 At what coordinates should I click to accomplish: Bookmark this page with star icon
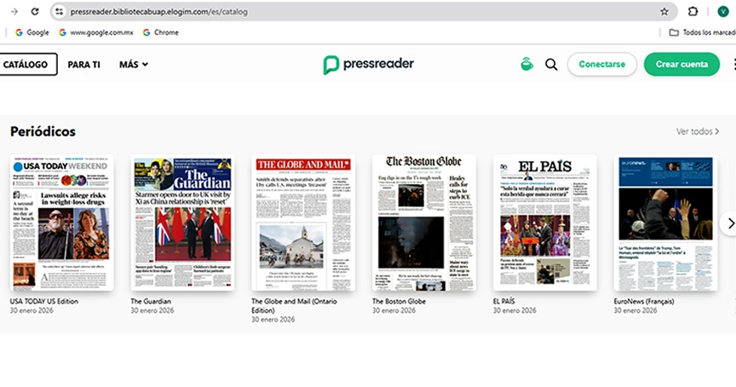(x=664, y=11)
